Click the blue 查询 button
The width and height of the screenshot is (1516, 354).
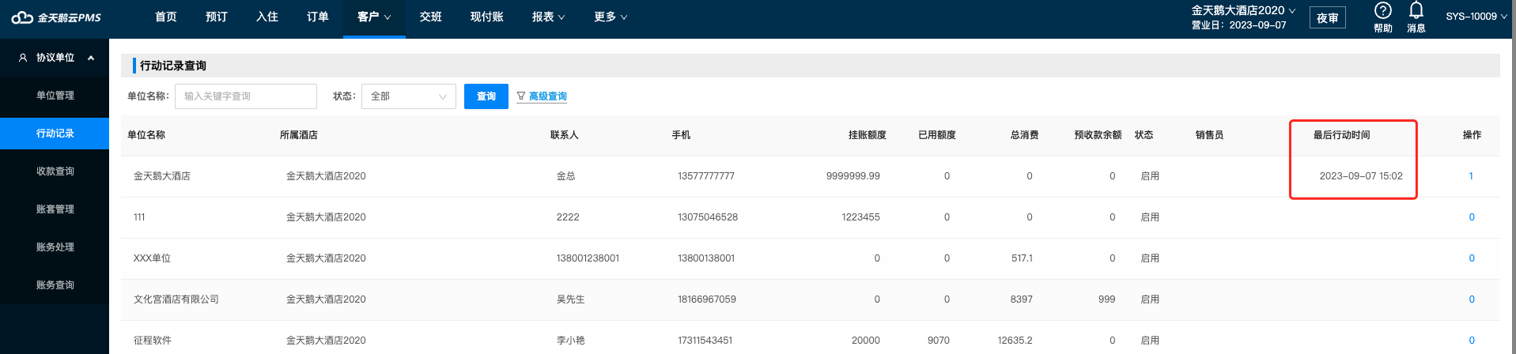[486, 96]
